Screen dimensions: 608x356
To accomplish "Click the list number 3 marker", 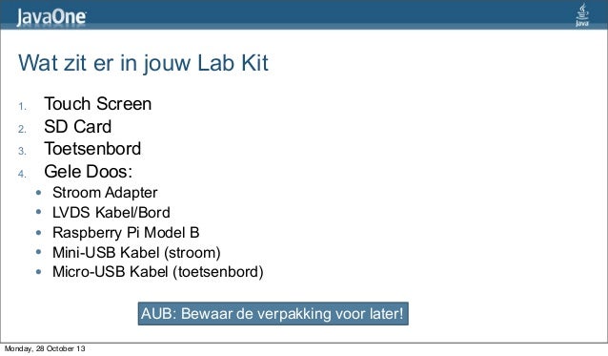I will click(22, 151).
